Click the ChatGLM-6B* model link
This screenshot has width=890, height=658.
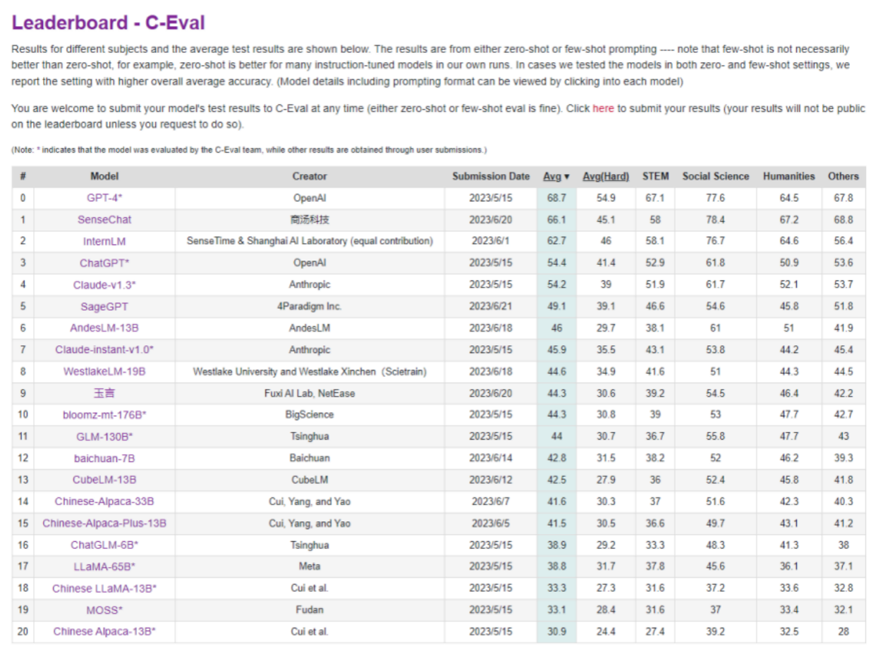click(x=104, y=545)
